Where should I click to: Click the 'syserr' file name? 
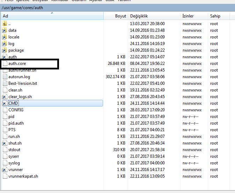click(x=14, y=156)
